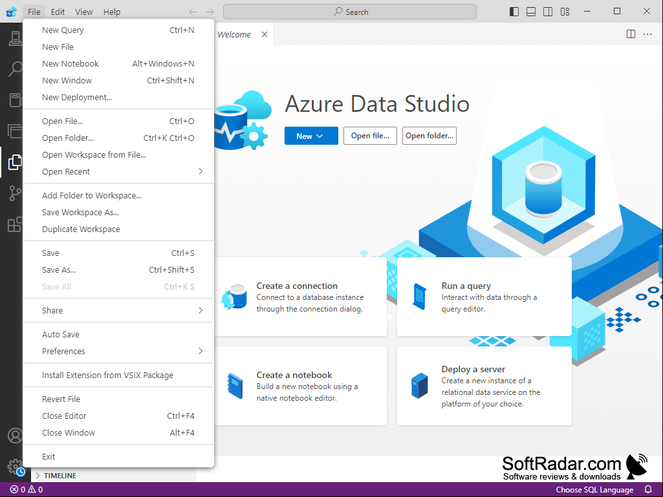The height and width of the screenshot is (497, 663).
Task: Open the File menu
Action: click(34, 12)
